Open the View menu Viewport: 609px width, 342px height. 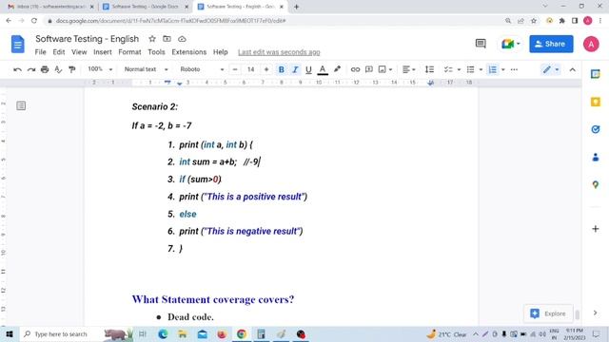pos(79,52)
